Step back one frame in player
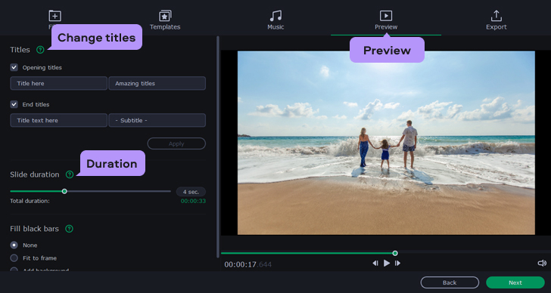Viewport: 551px width, 293px height. pyautogui.click(x=375, y=264)
